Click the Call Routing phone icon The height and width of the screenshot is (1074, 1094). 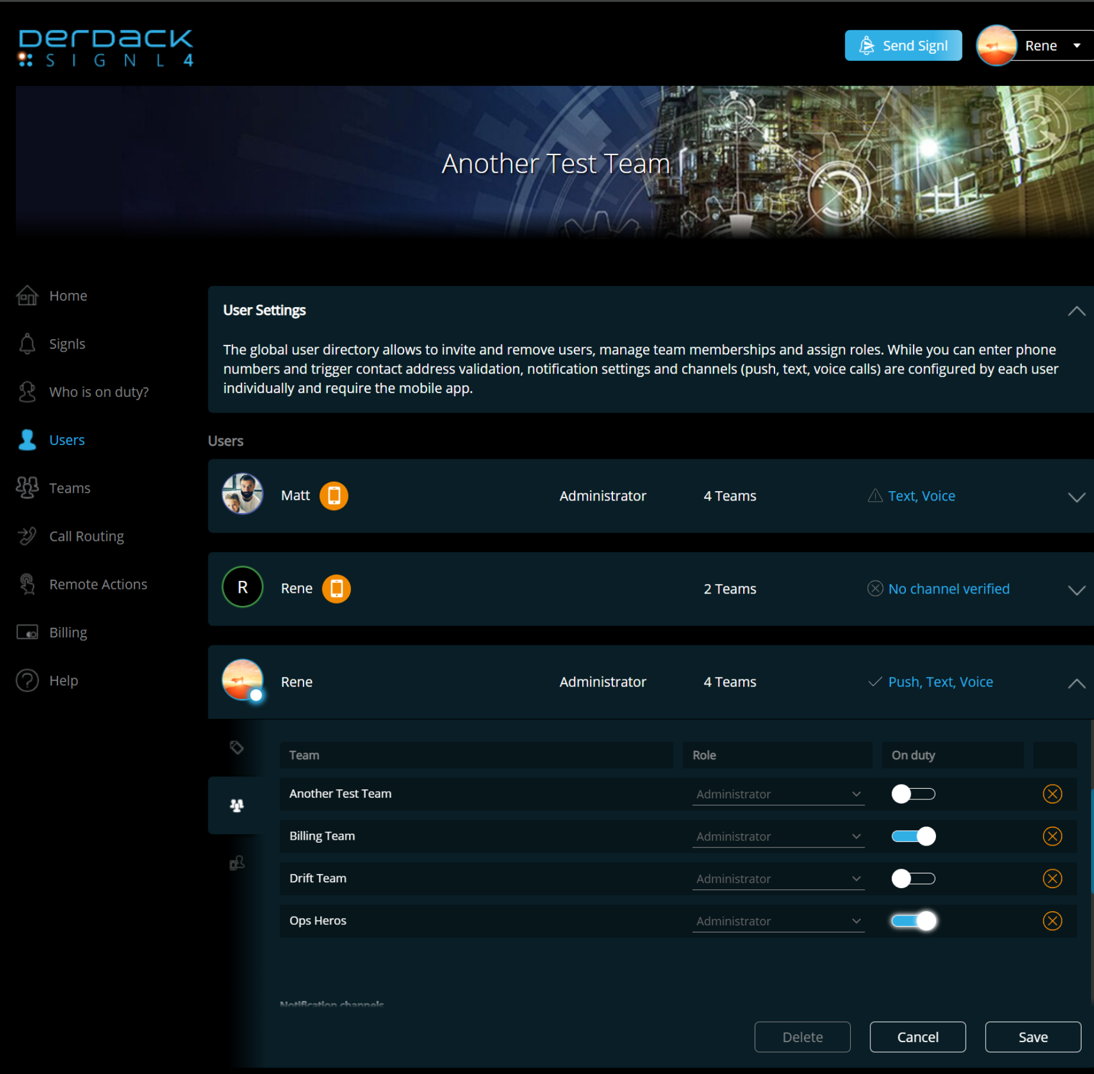[27, 536]
